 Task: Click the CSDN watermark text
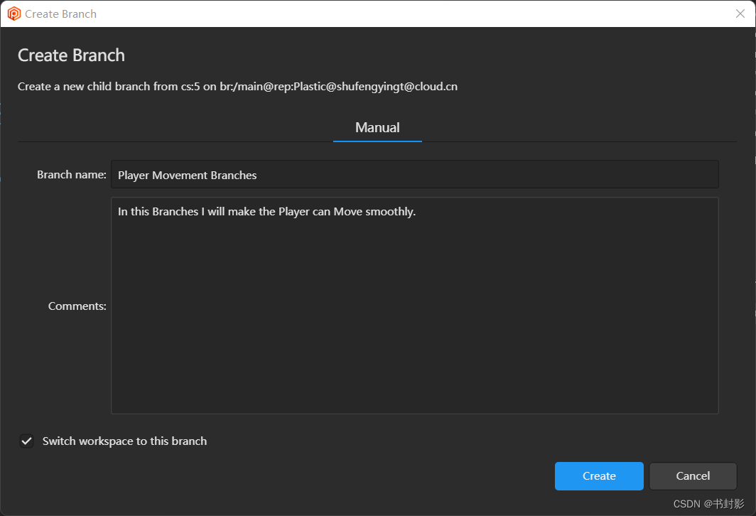[708, 504]
